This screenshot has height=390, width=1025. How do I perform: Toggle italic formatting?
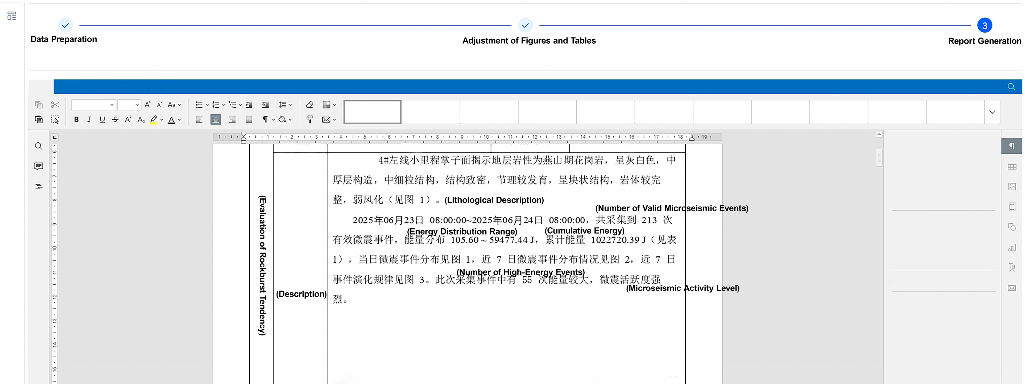pos(89,119)
